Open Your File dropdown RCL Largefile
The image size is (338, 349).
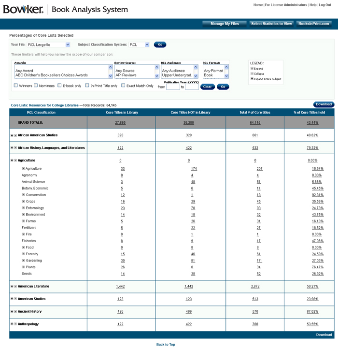click(x=48, y=45)
